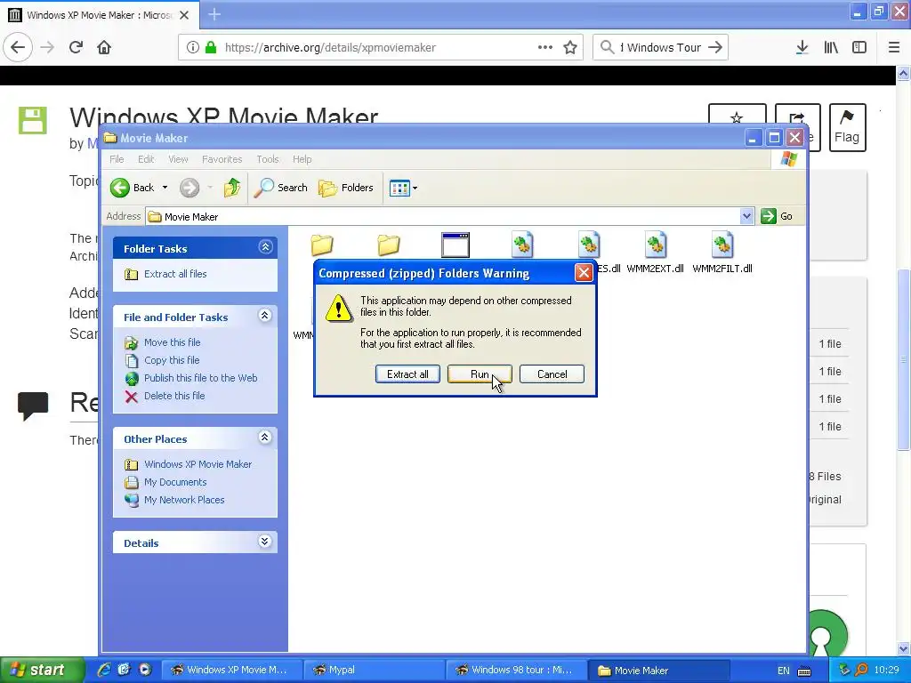Viewport: 911px width, 683px height.
Task: Select WMM2FILT.dll file
Action: [x=722, y=253]
